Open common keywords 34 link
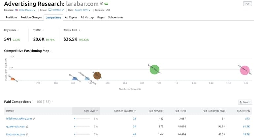 [x=135, y=127]
